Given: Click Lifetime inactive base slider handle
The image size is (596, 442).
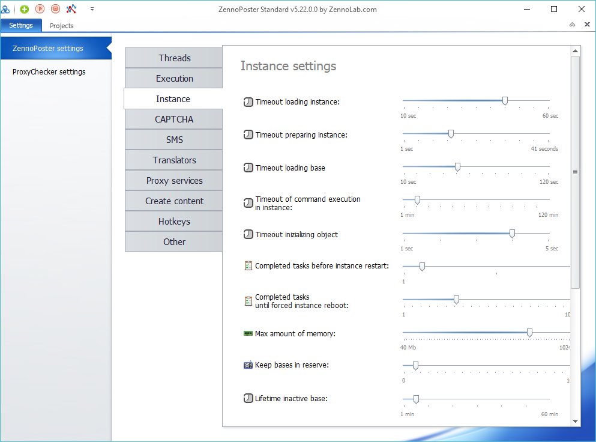Looking at the screenshot, I should (x=416, y=399).
